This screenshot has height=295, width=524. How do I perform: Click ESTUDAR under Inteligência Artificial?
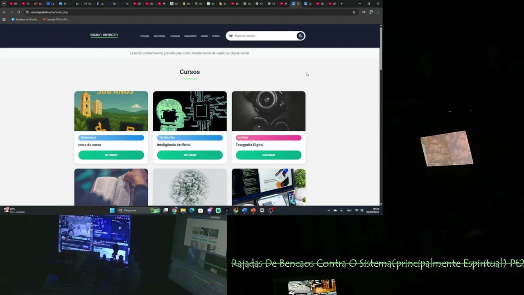click(190, 155)
